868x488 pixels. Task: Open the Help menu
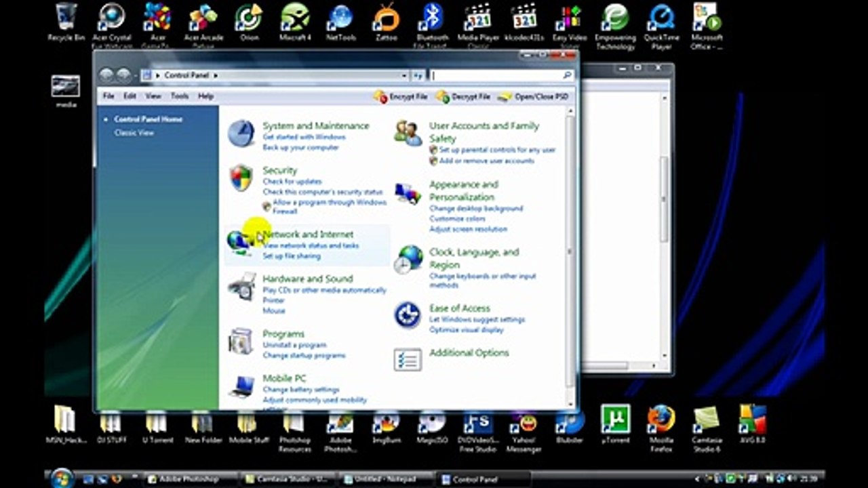click(x=205, y=96)
